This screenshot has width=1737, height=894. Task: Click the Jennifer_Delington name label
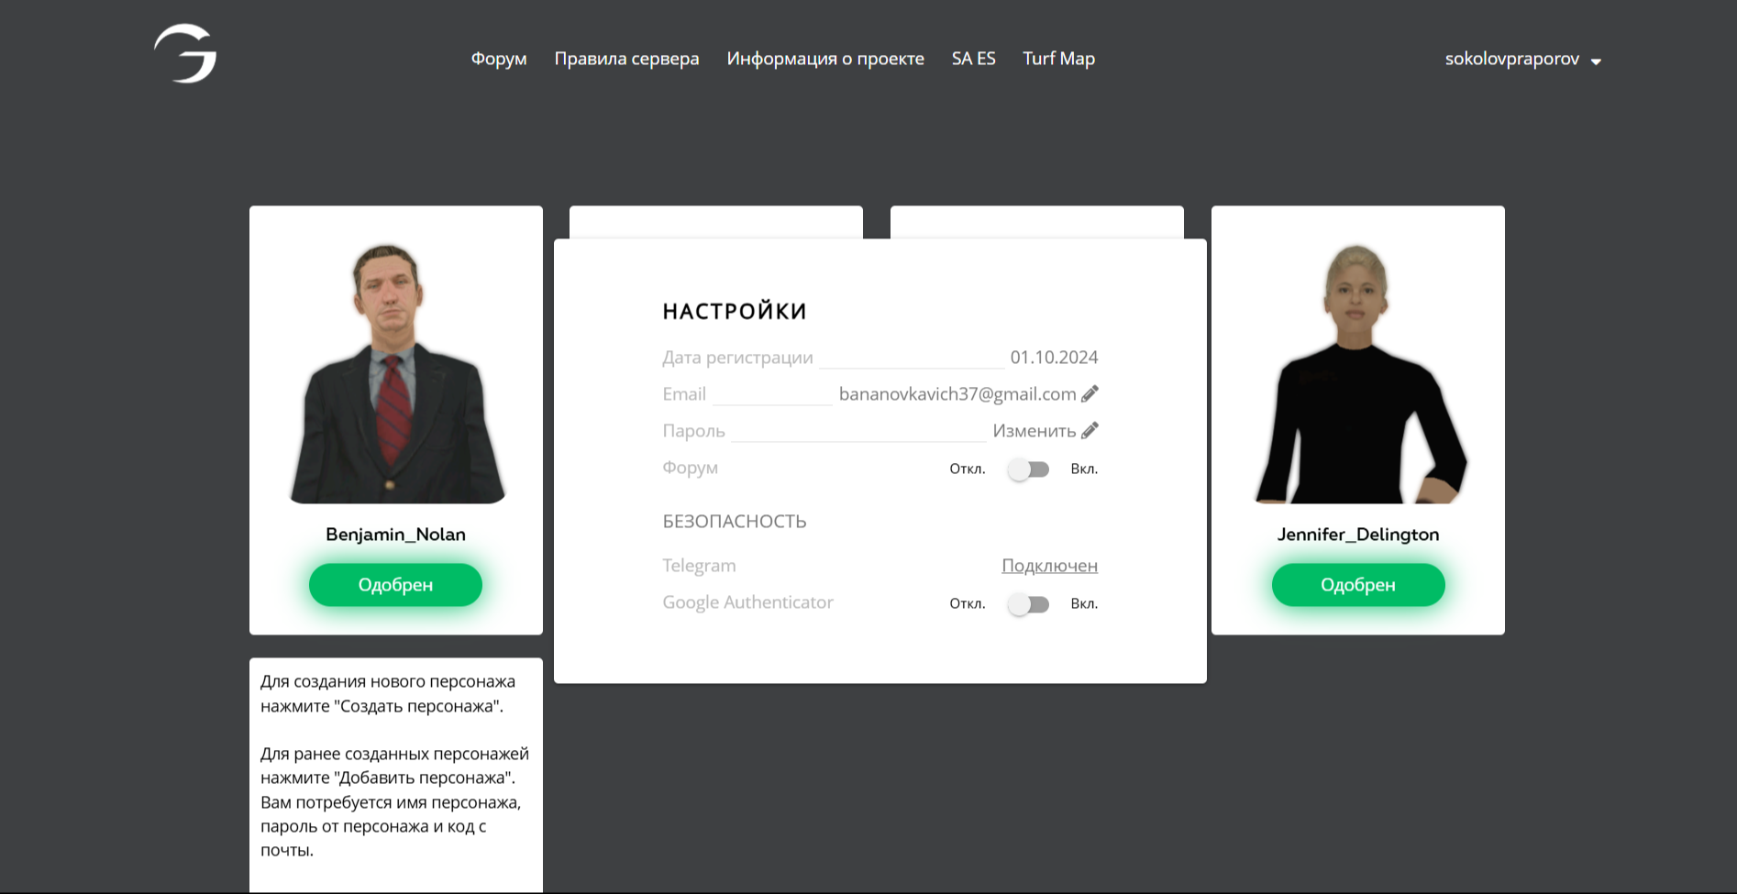pyautogui.click(x=1358, y=535)
